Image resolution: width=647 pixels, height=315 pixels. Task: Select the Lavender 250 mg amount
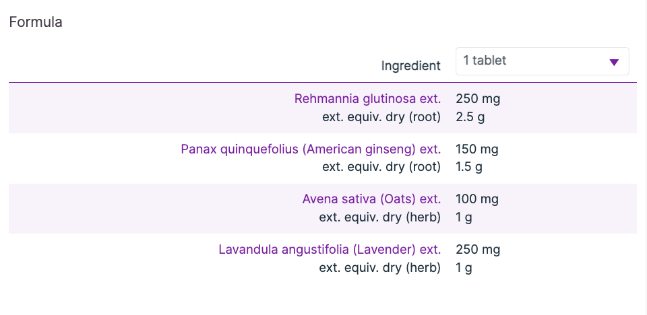(478, 250)
